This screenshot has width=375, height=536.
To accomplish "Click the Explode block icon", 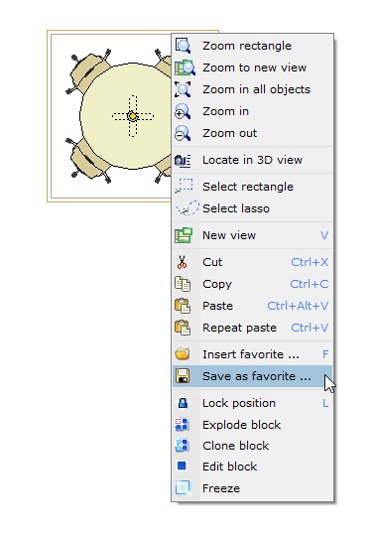I will coord(182,425).
